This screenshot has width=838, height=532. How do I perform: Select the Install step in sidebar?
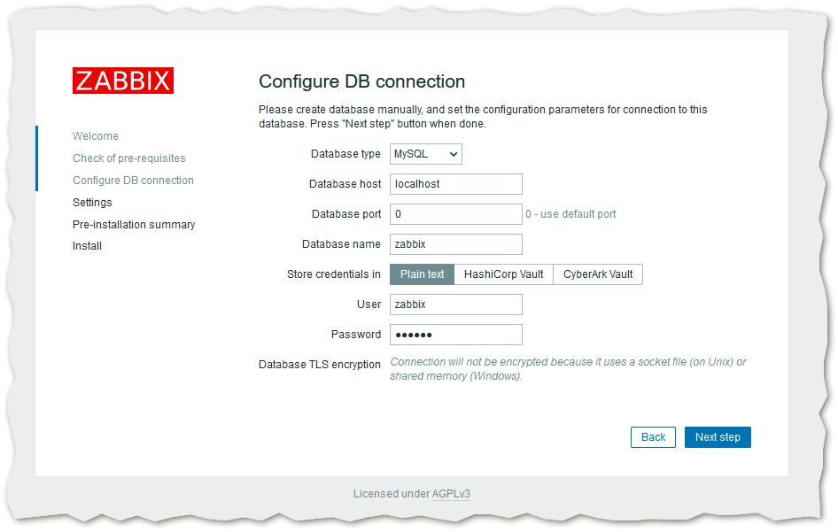pos(87,246)
